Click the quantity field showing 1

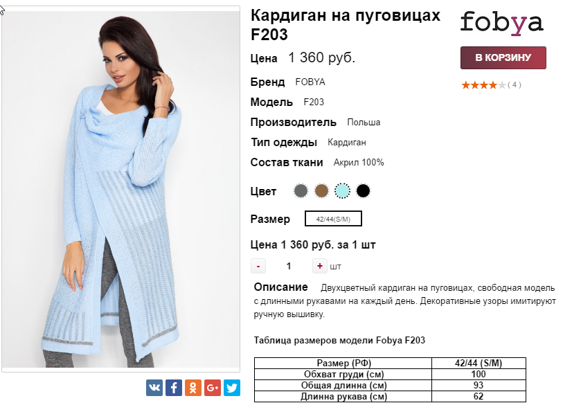(289, 266)
